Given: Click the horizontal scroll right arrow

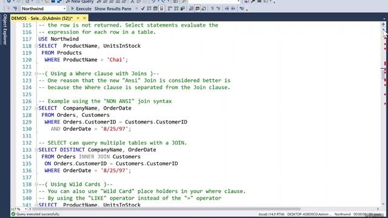Looking at the screenshot, I should click(378, 209).
